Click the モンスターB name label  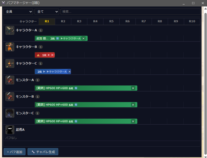pos(25,97)
